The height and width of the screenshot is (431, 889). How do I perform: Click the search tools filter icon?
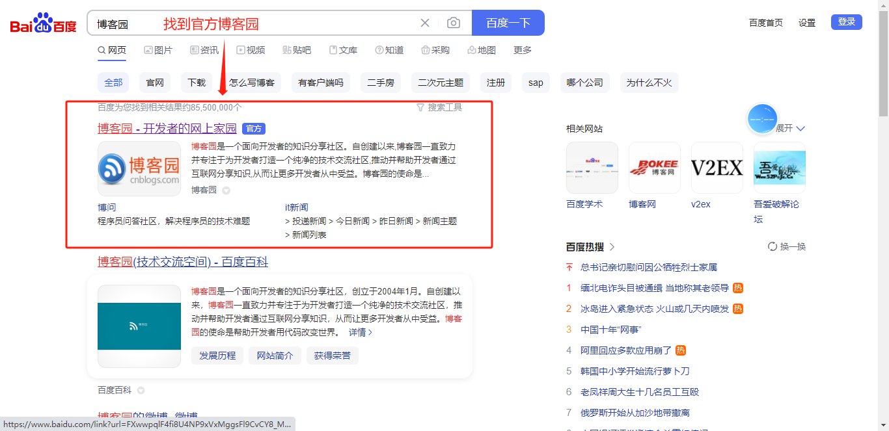pyautogui.click(x=420, y=107)
